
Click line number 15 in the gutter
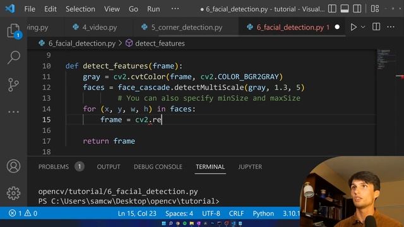click(46, 120)
